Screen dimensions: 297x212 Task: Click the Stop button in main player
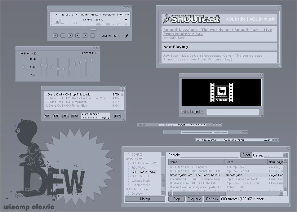[x=78, y=36]
